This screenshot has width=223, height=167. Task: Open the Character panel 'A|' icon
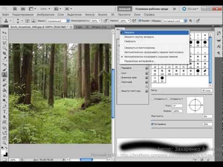(219, 46)
